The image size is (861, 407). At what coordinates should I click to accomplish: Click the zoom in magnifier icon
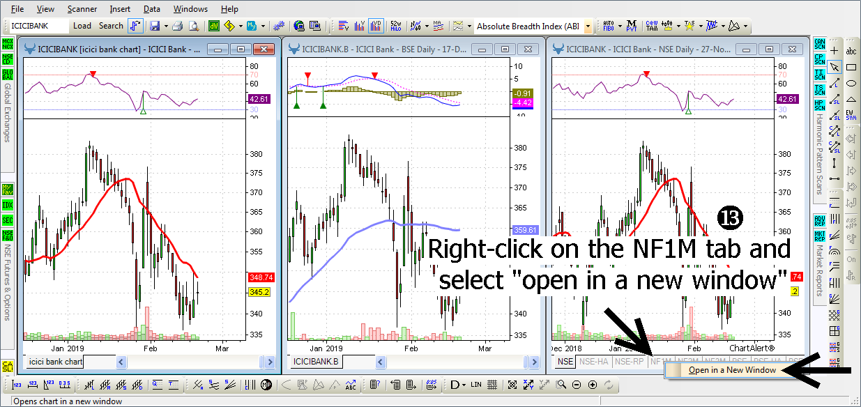click(593, 385)
